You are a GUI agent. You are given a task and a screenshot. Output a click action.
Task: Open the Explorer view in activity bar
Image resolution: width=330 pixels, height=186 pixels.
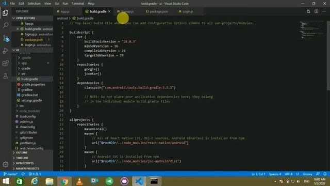tap(6, 12)
